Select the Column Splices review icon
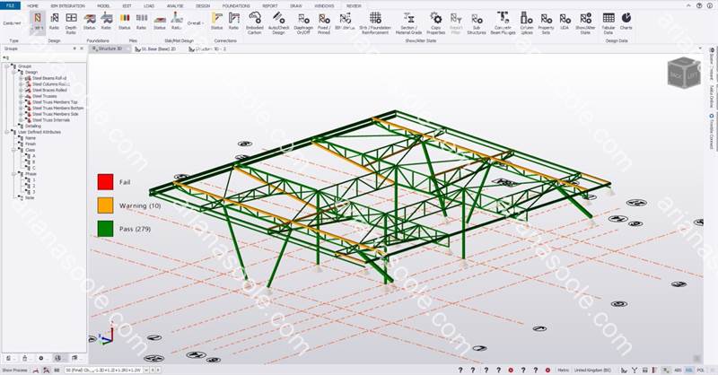 coord(527,23)
